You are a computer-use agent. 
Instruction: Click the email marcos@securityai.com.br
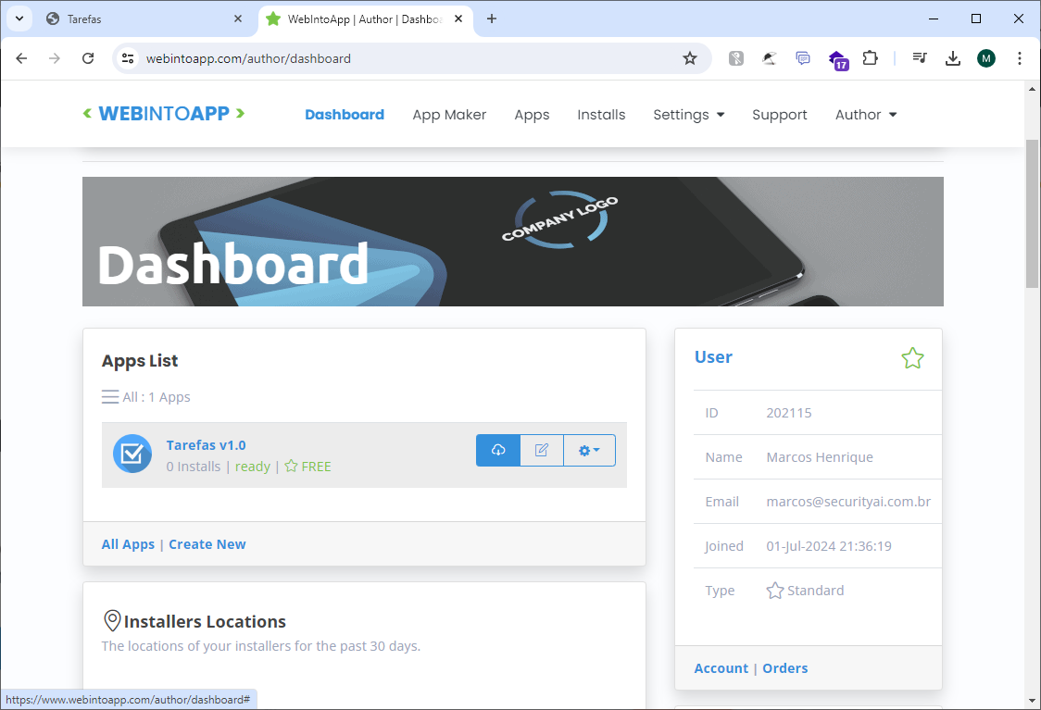848,502
